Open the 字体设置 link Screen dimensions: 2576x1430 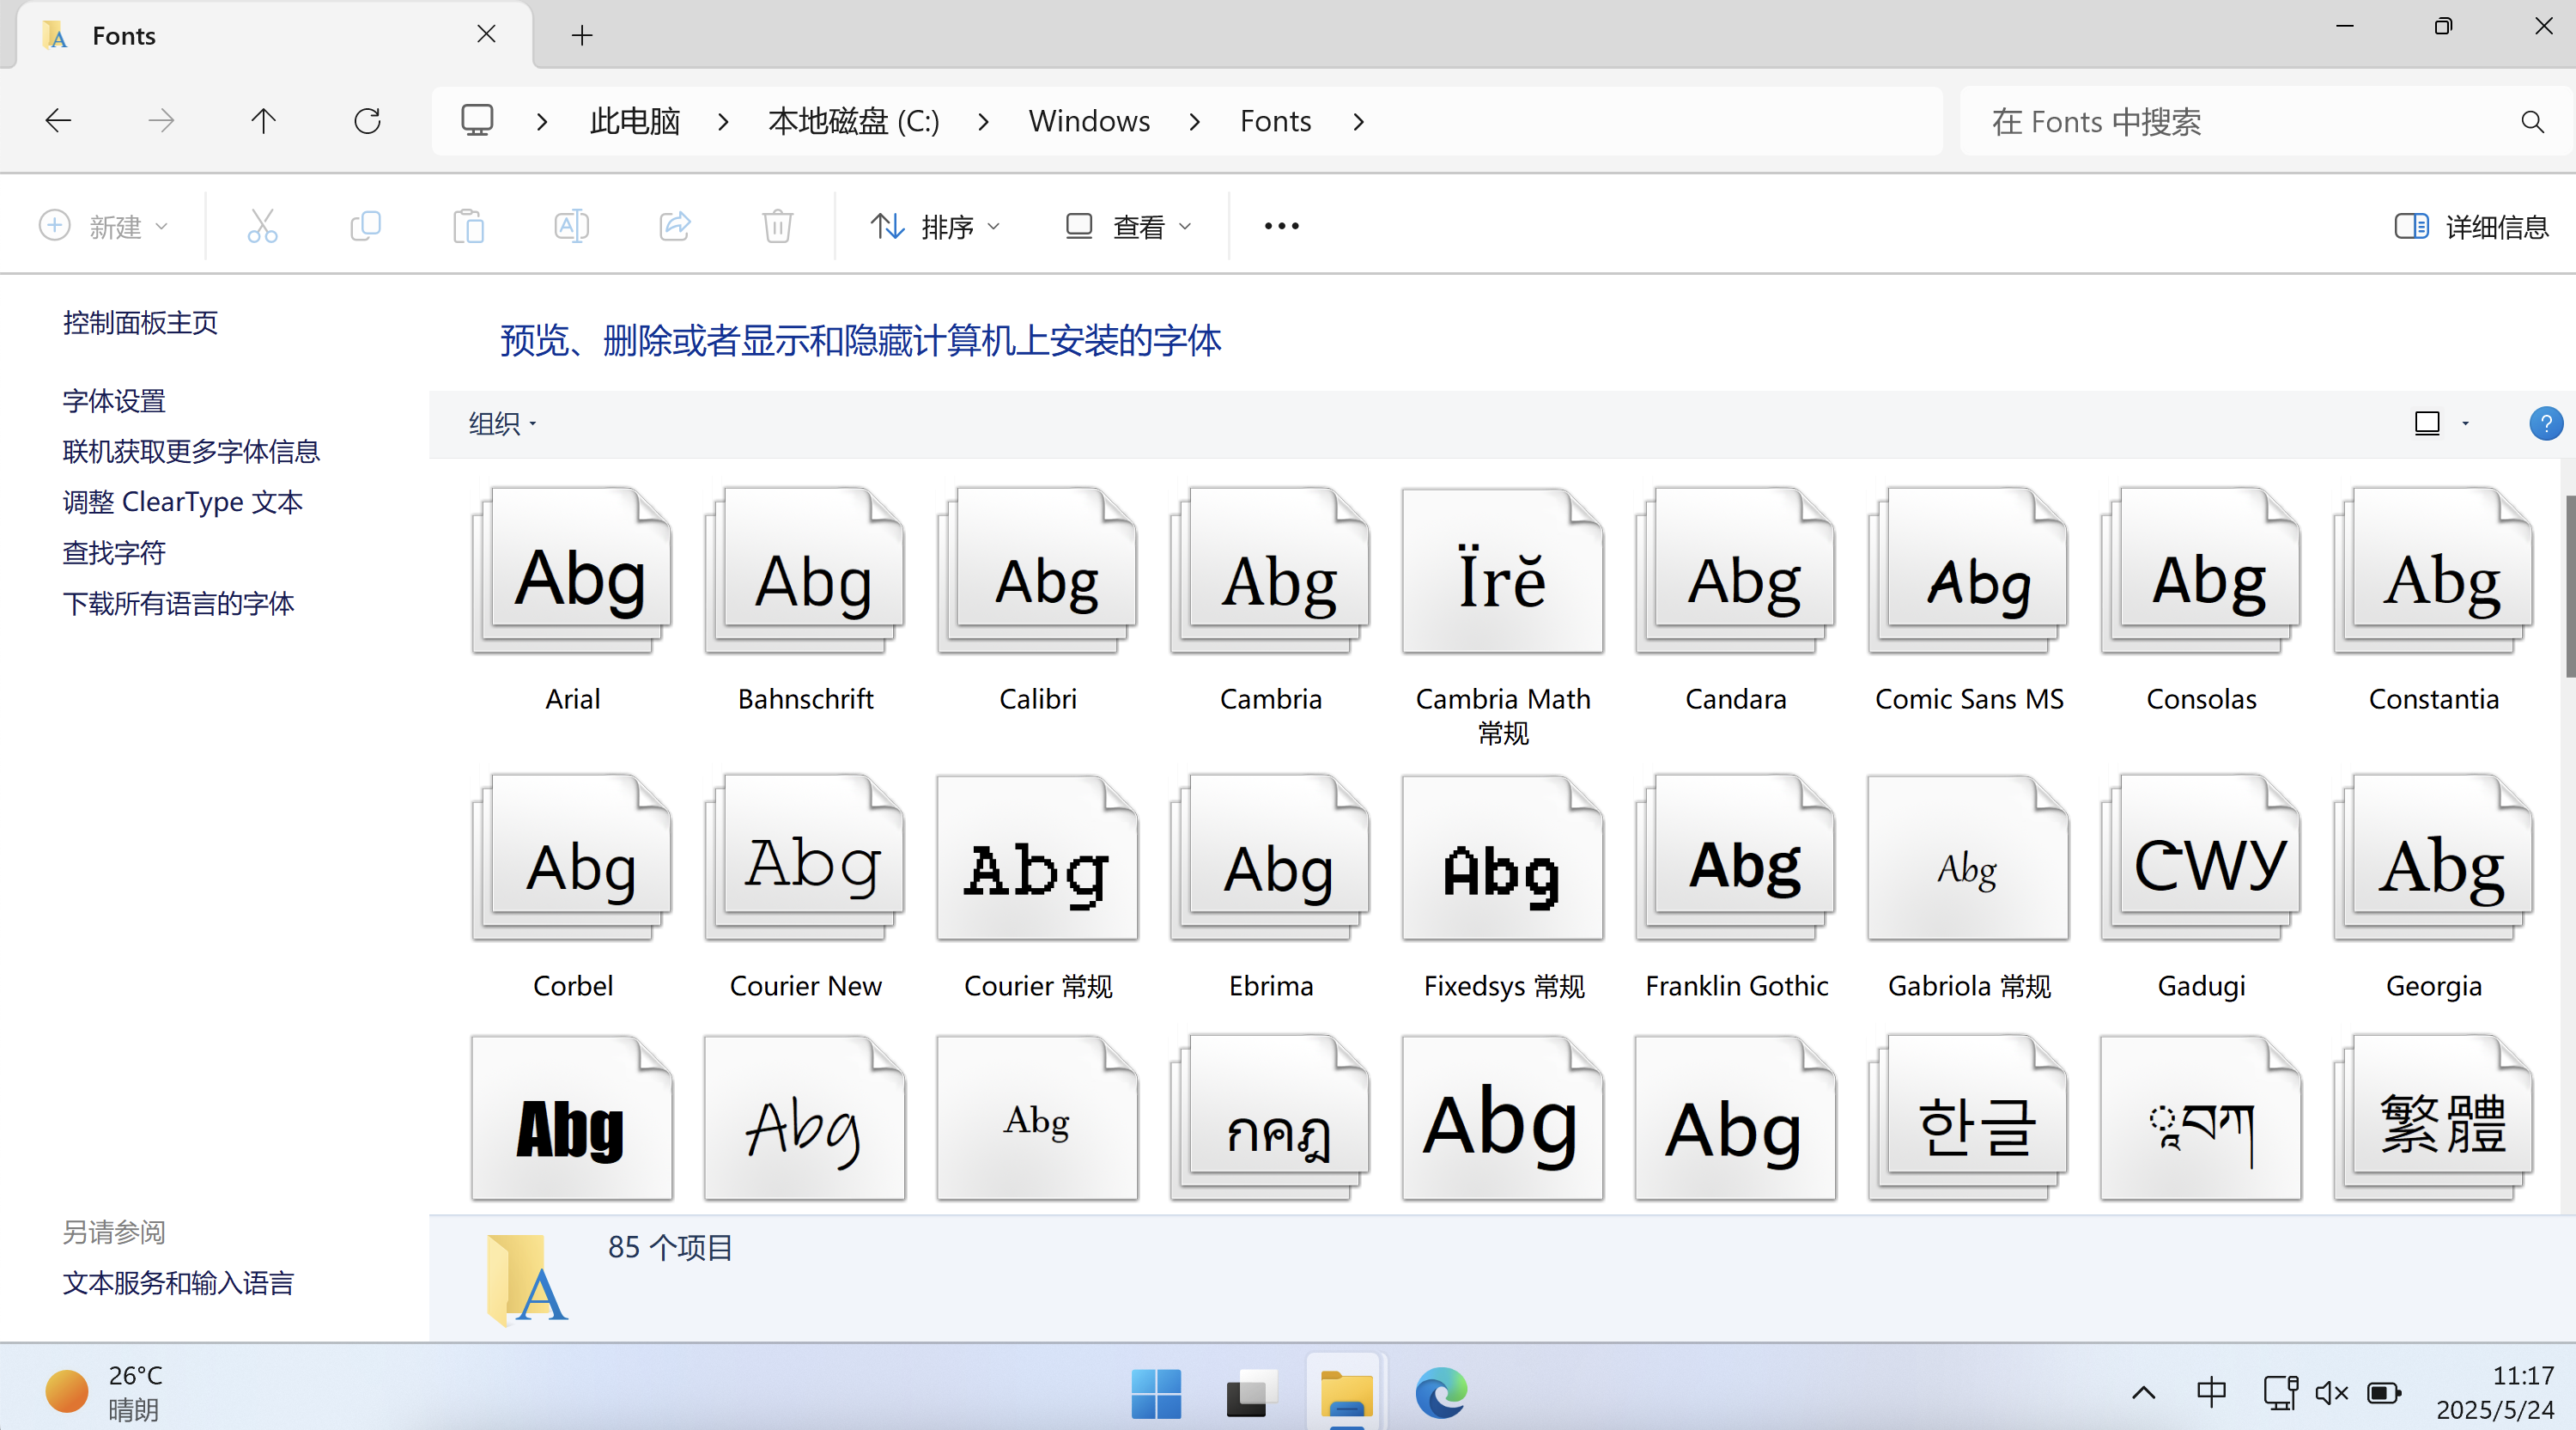coord(114,401)
